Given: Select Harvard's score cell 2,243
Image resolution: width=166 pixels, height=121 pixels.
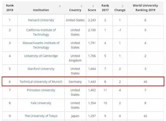Looking at the screenshot, I should tap(92, 20).
